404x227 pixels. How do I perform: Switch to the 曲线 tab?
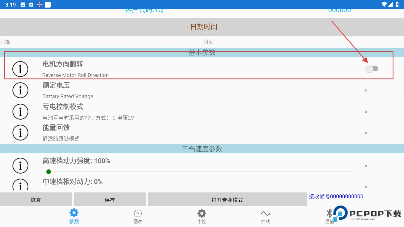pos(265,216)
